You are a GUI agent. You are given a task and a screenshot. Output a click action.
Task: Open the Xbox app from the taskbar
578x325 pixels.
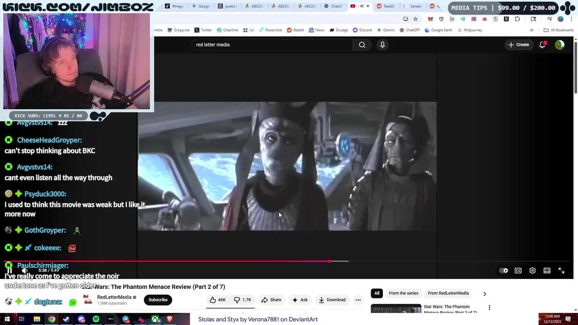(x=155, y=319)
